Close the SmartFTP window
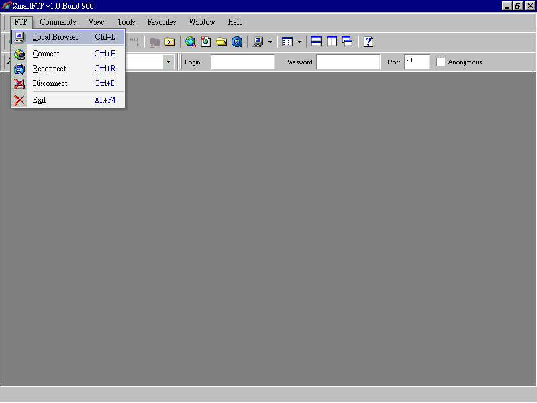The height and width of the screenshot is (403, 537). 530,6
